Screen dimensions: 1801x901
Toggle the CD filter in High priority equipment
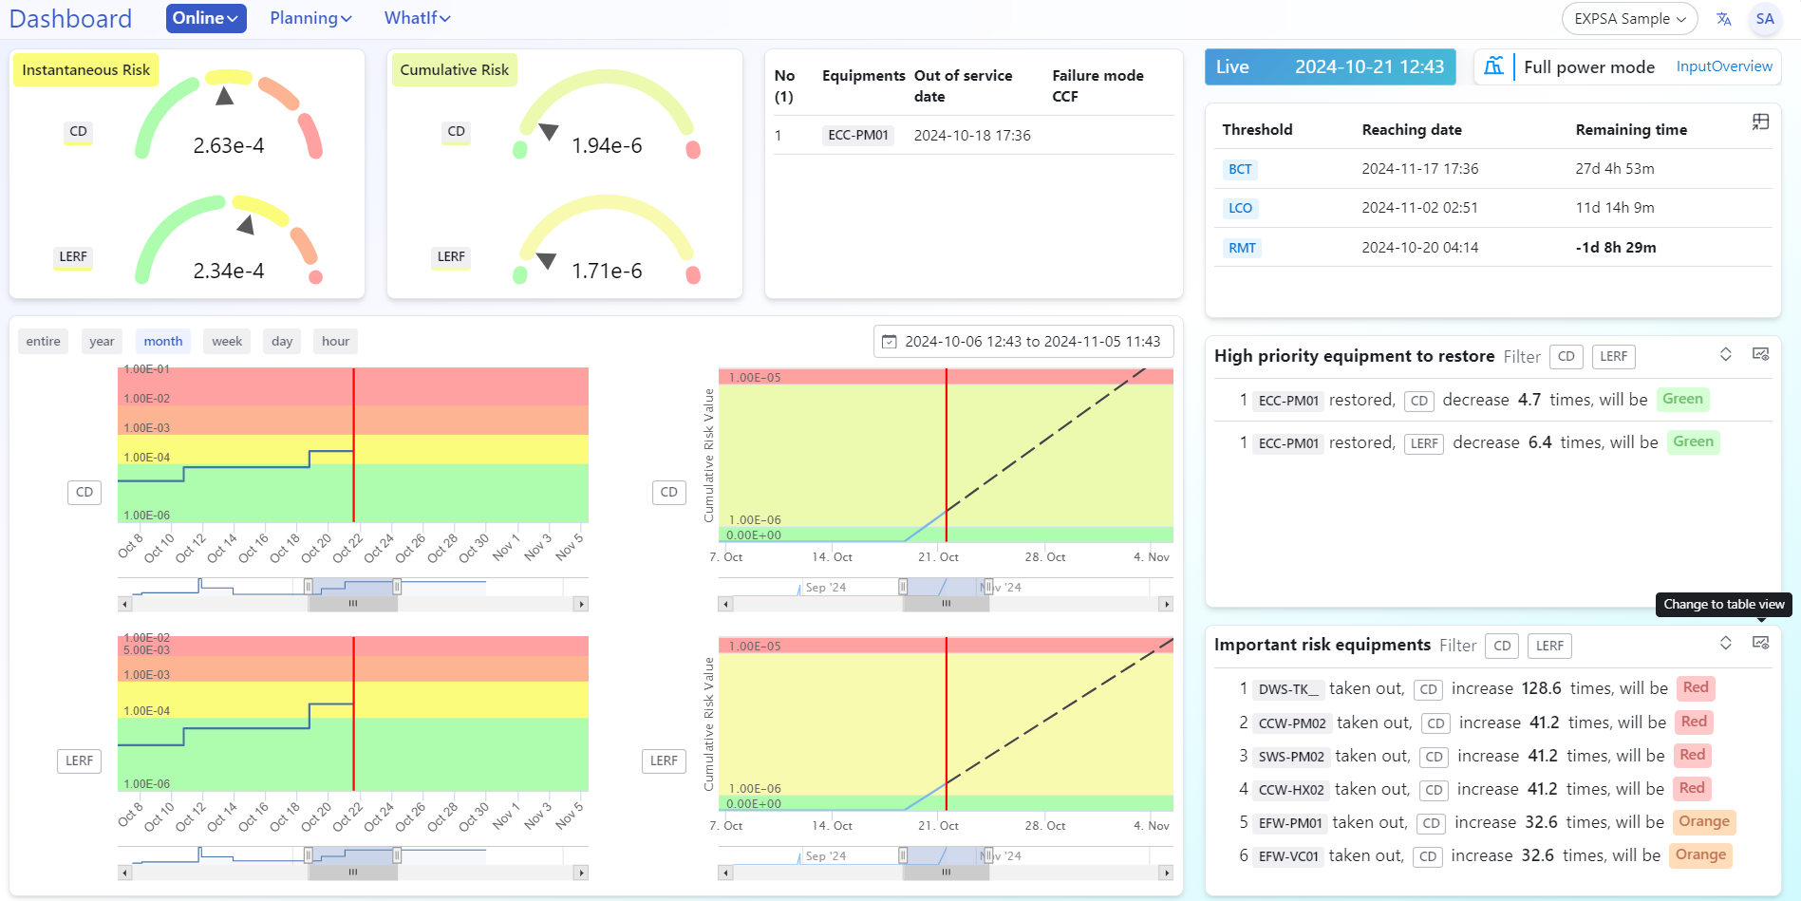pos(1566,356)
